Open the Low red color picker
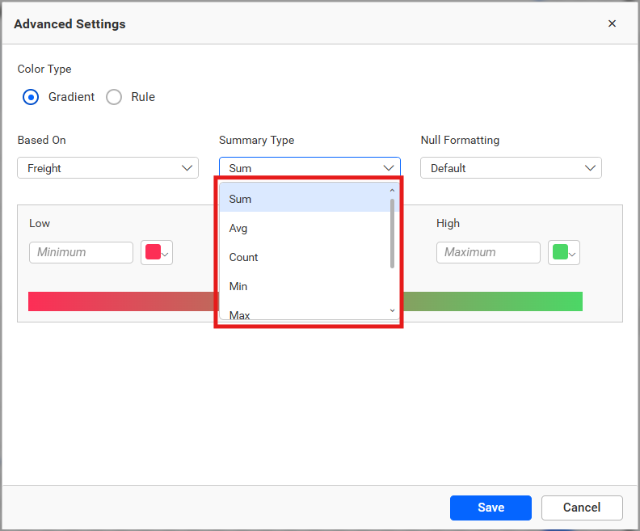The image size is (640, 531). [157, 252]
